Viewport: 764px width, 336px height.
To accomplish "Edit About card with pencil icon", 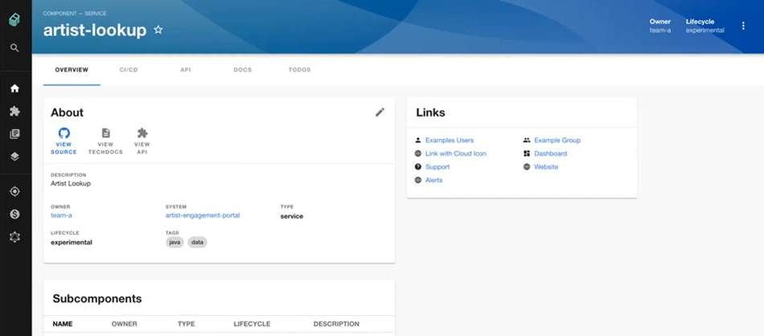I will point(380,112).
